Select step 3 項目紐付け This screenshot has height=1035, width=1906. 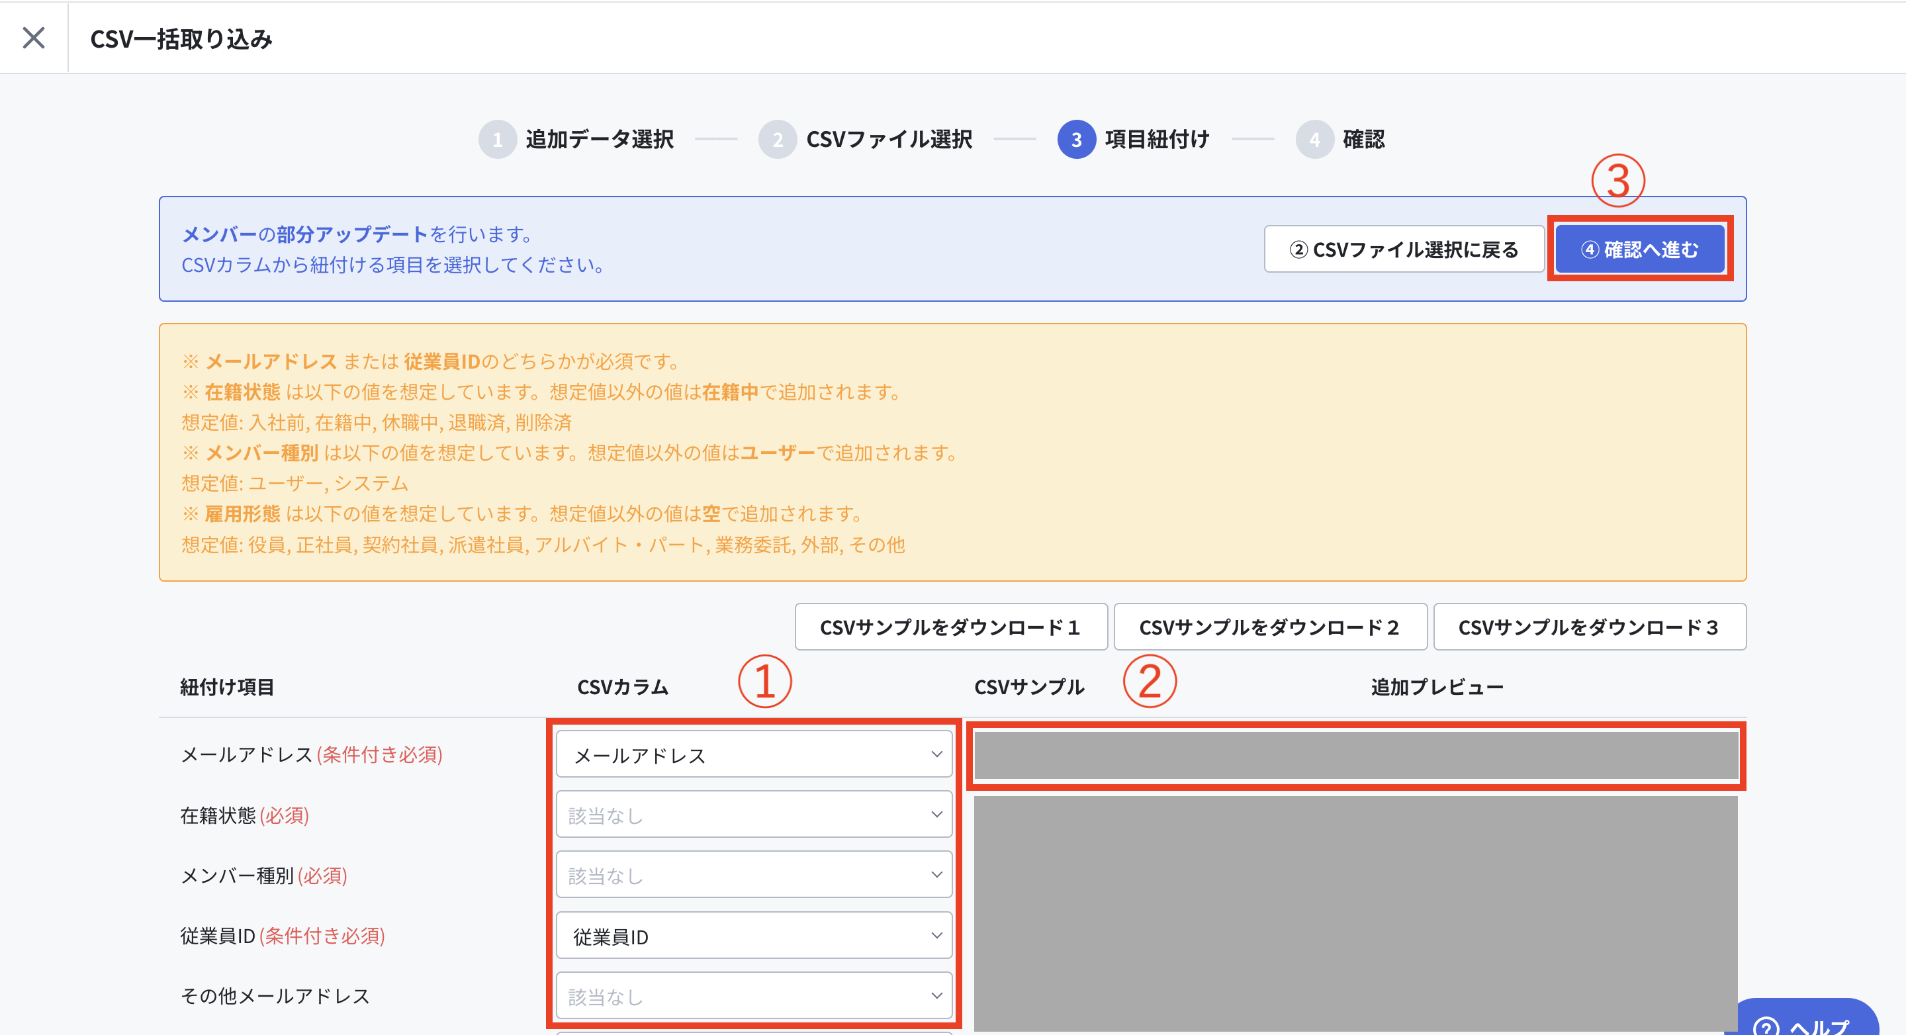pos(1133,139)
